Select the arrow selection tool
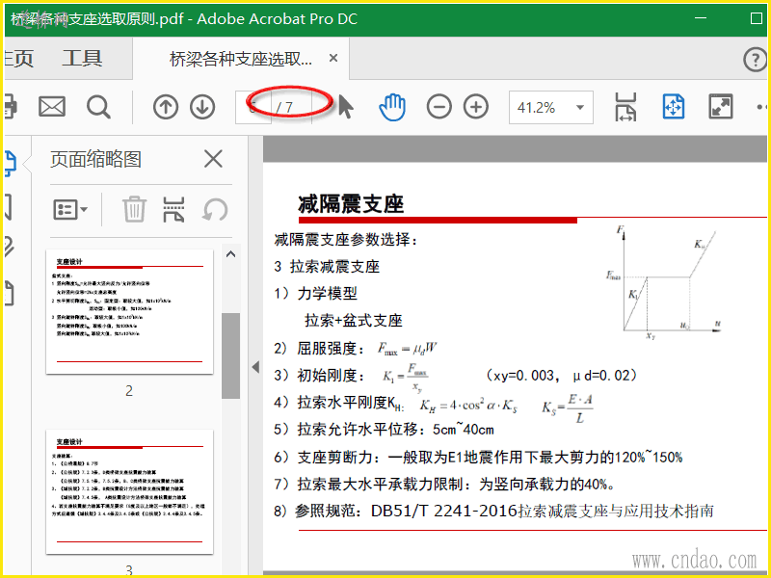This screenshot has width=771, height=578. click(346, 107)
